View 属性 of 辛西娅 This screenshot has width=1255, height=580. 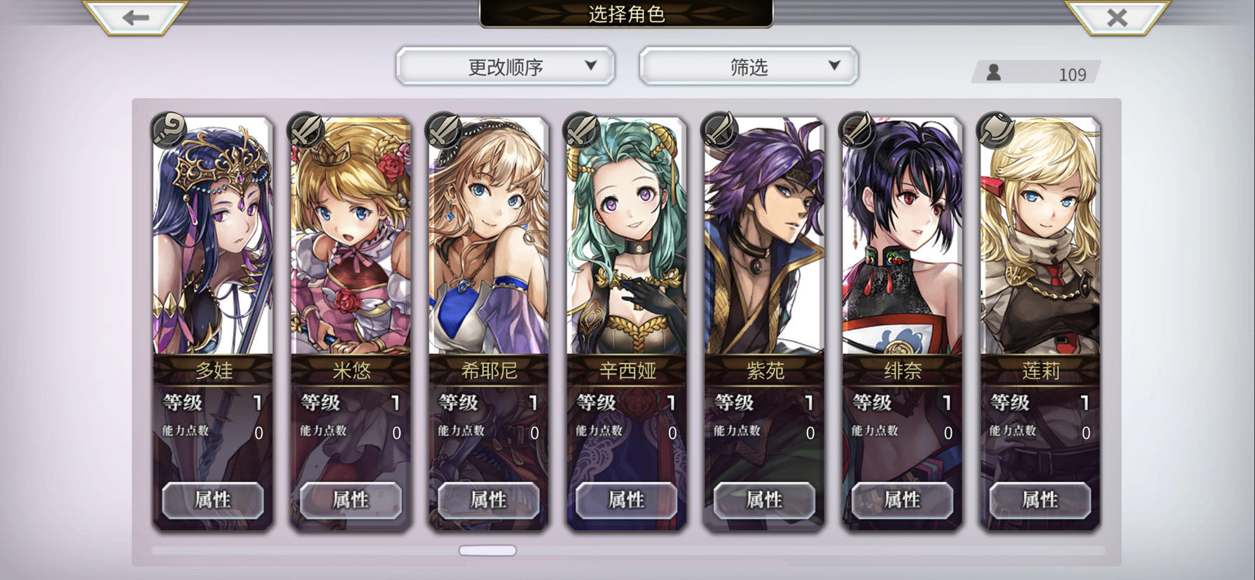[627, 500]
